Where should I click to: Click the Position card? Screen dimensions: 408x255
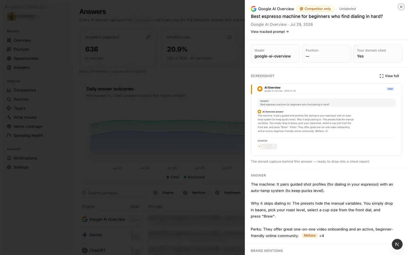(326, 53)
